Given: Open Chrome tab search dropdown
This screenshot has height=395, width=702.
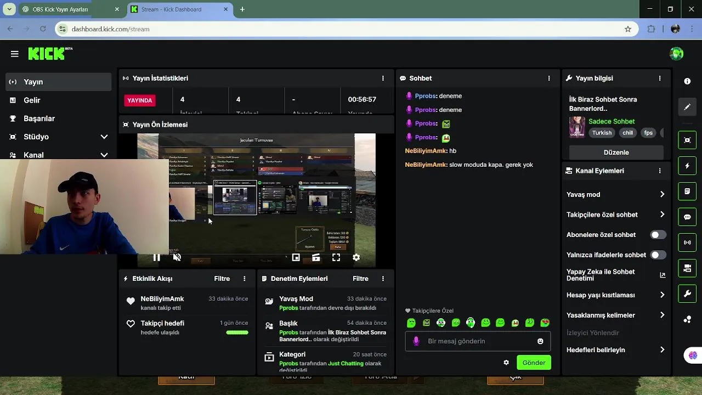Looking at the screenshot, I should pos(9,9).
